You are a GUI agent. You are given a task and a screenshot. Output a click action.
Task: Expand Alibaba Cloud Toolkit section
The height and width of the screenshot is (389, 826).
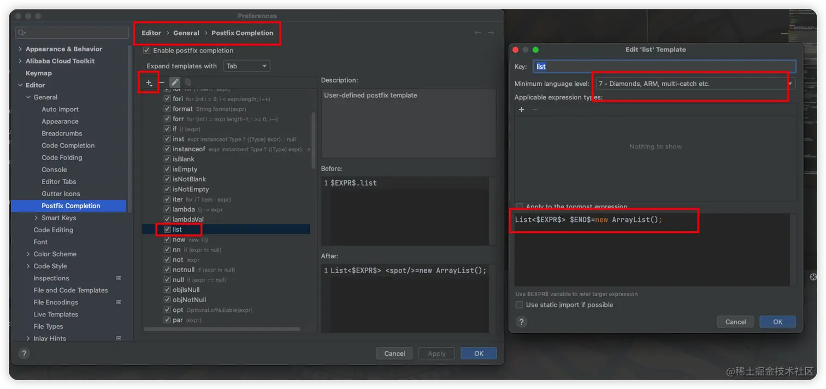[x=20, y=61]
